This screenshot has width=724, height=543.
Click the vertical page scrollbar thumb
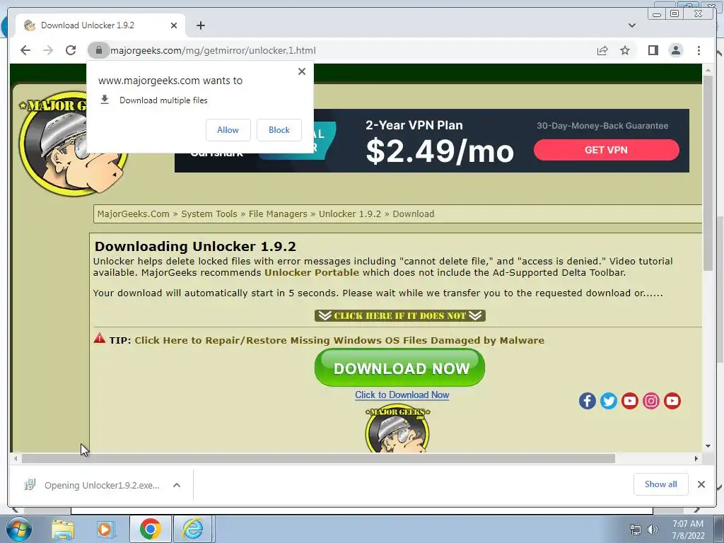708,173
